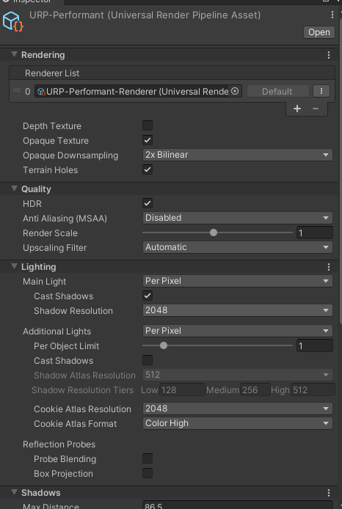
Task: Remove renderer with minus button
Action: [x=316, y=109]
